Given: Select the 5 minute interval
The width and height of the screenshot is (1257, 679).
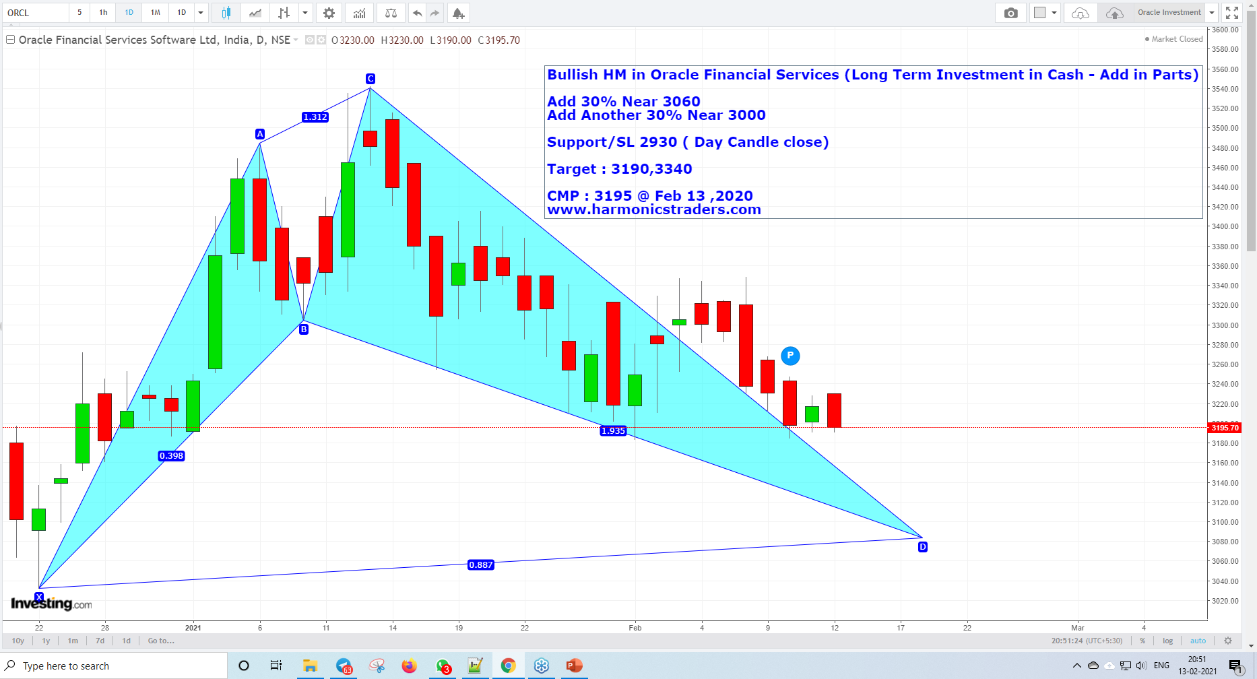Looking at the screenshot, I should click(79, 13).
